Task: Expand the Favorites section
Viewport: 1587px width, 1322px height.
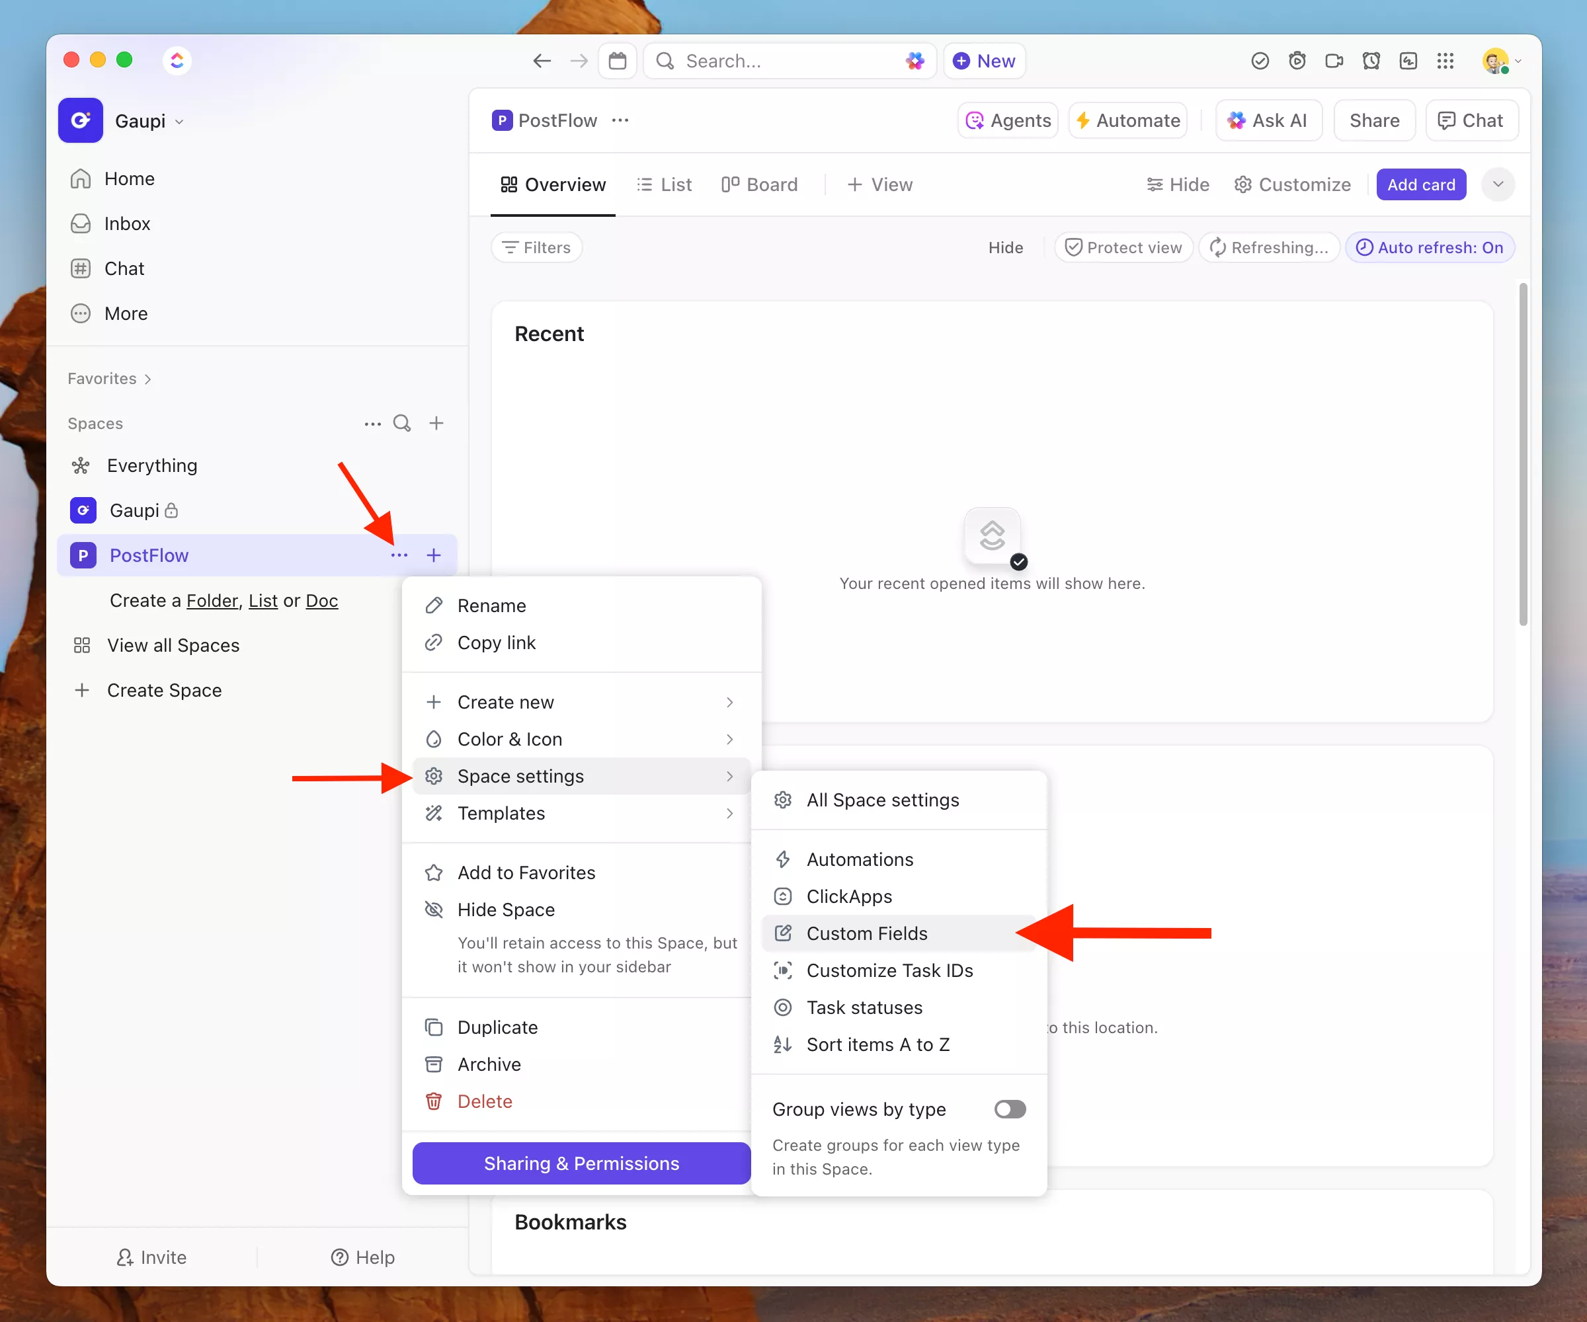Action: tap(110, 379)
